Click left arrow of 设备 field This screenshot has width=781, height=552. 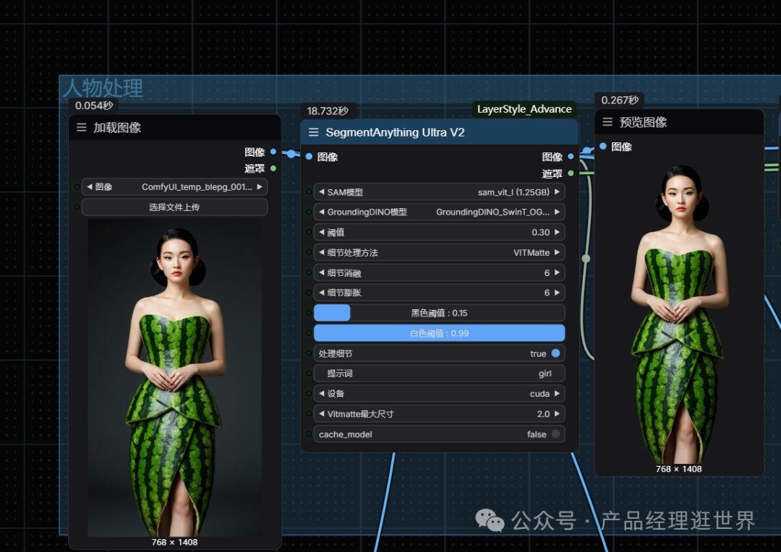tap(322, 393)
